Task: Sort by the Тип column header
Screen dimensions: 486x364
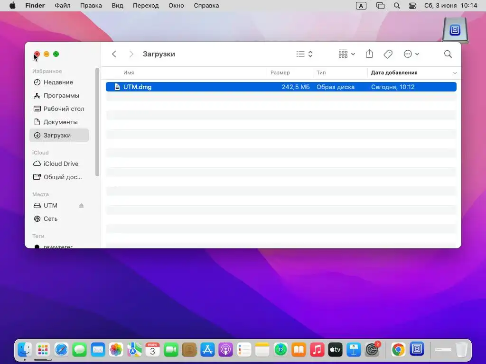Action: pyautogui.click(x=321, y=73)
